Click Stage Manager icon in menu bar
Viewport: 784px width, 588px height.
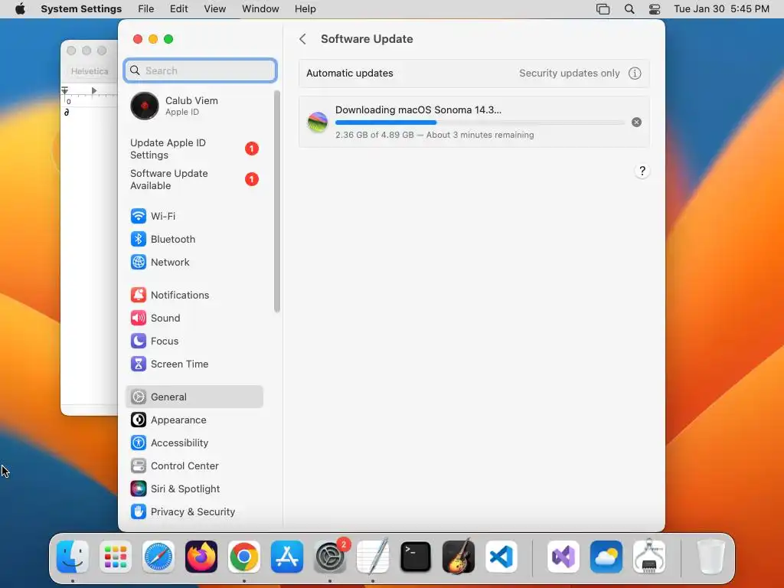(x=603, y=9)
